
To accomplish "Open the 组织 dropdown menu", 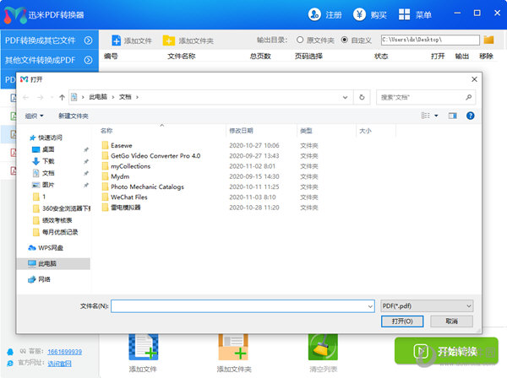I will click(34, 116).
